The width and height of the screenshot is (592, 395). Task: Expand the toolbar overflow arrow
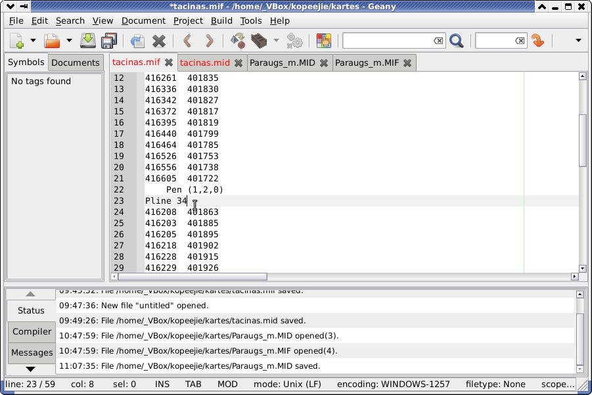coord(578,40)
